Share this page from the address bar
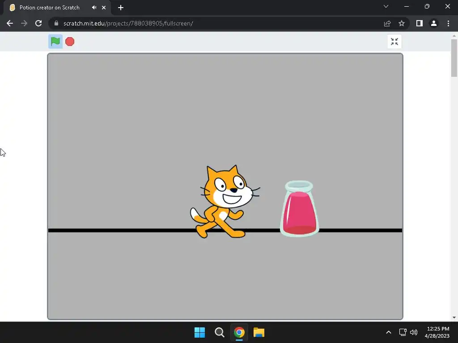The image size is (458, 343). click(x=387, y=23)
